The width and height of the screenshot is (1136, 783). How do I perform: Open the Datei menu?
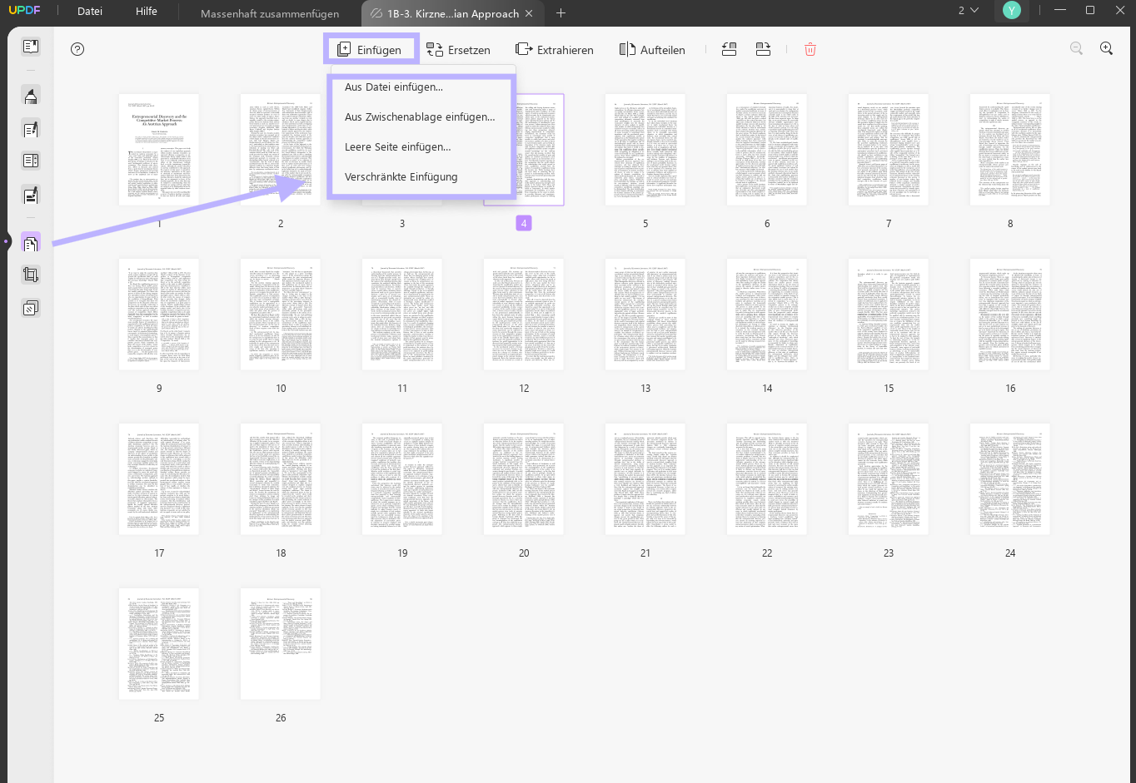[x=90, y=12]
